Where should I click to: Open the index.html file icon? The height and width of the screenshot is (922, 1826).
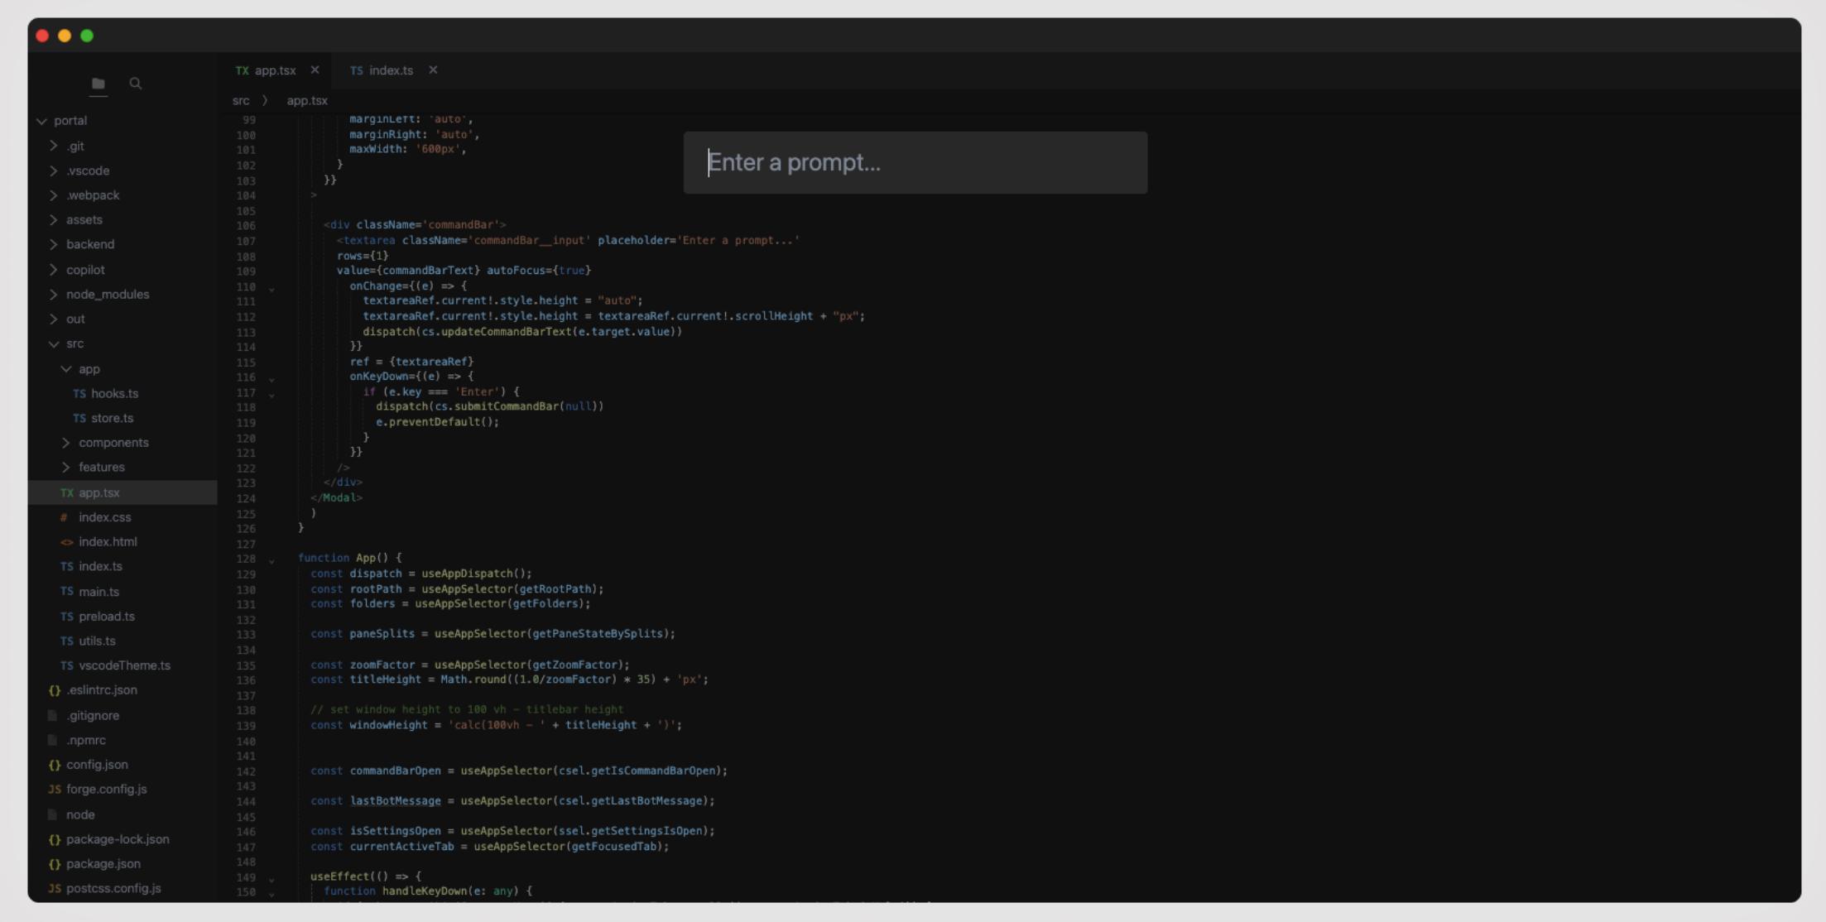pos(66,542)
